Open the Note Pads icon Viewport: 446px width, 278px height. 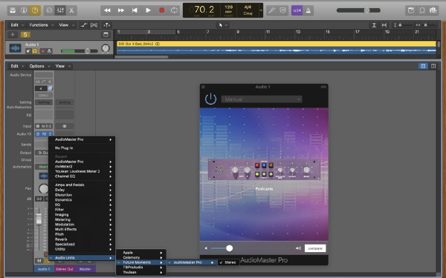411,10
